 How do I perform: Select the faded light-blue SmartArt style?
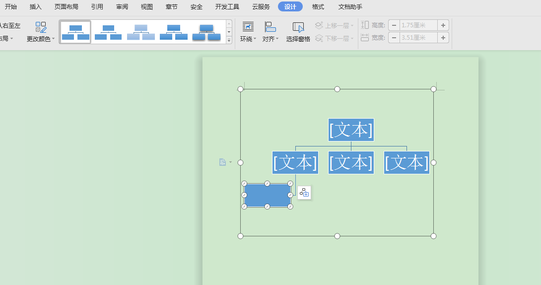pos(141,32)
